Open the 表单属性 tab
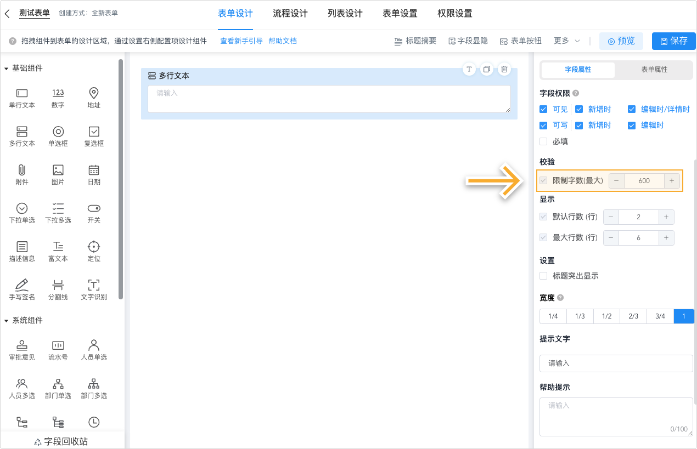This screenshot has width=697, height=449. [x=654, y=70]
